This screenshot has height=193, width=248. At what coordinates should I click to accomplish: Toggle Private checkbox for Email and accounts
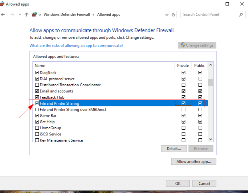tap(184, 91)
